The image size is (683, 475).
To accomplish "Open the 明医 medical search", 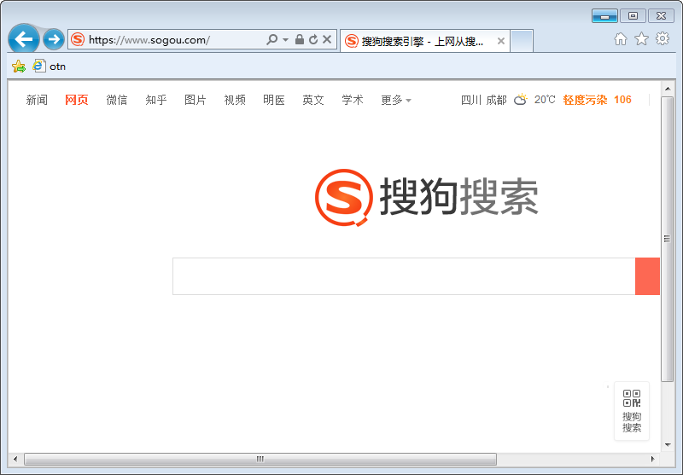I will pos(274,100).
